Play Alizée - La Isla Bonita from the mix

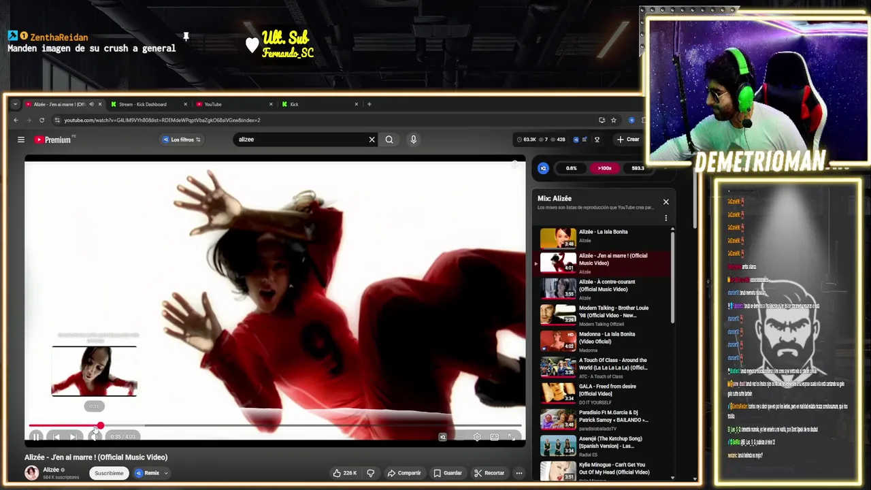[602, 238]
